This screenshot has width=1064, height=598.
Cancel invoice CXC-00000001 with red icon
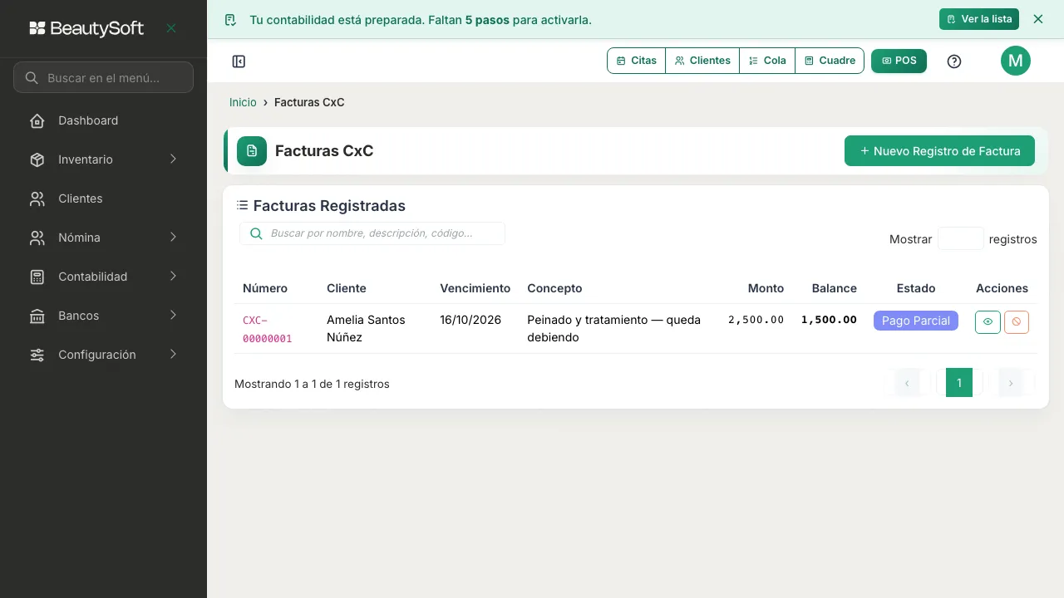(x=1017, y=321)
